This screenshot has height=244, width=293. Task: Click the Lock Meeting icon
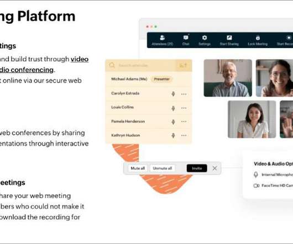(258, 38)
